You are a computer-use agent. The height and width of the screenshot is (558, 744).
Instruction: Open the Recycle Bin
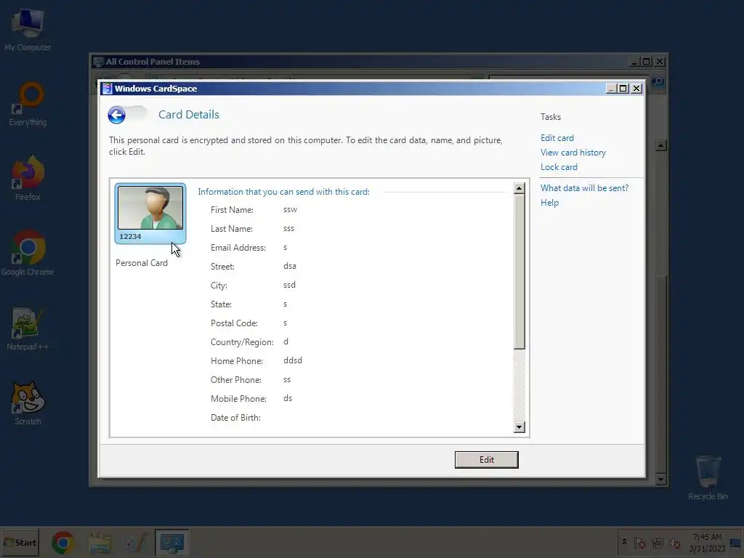tap(708, 477)
